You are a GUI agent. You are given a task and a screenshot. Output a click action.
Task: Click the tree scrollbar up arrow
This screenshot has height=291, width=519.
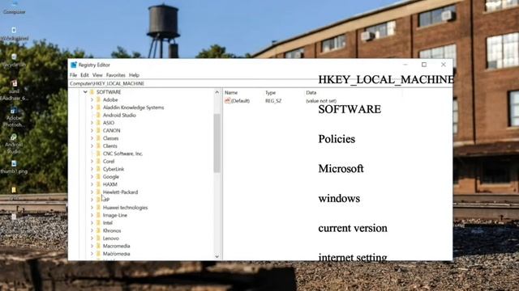point(217,92)
